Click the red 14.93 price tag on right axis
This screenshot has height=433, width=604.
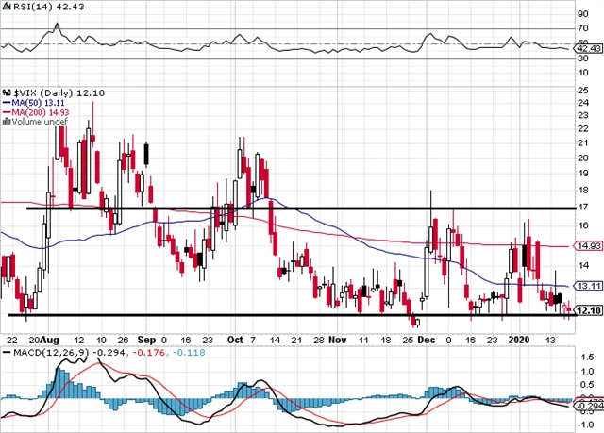coord(588,246)
